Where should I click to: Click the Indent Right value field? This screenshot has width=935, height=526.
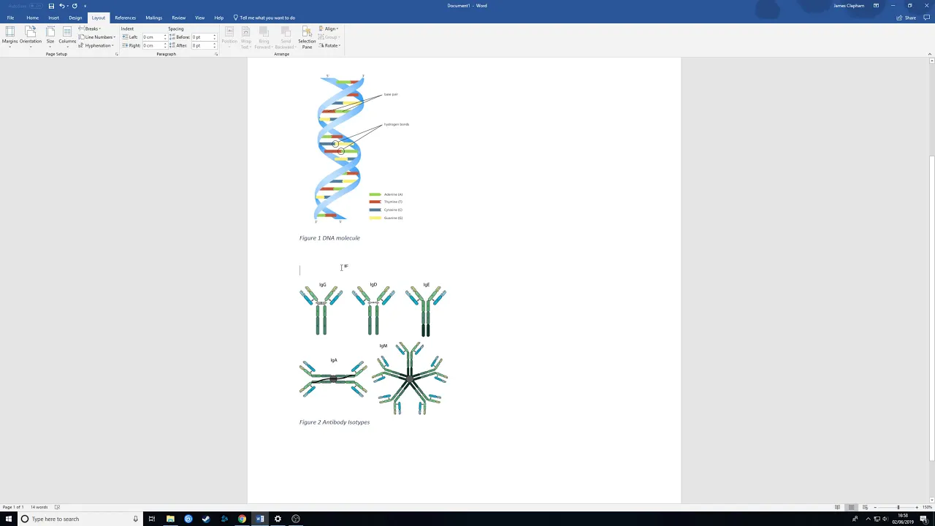click(x=152, y=45)
